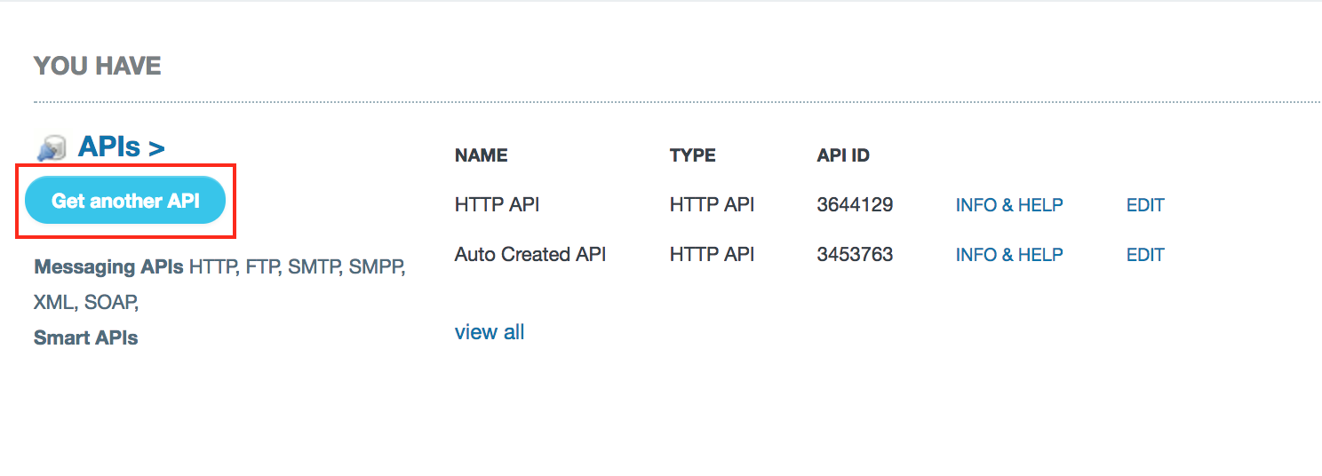Click the SMTP text under Messaging APIs
The image size is (1322, 476).
coord(314,266)
